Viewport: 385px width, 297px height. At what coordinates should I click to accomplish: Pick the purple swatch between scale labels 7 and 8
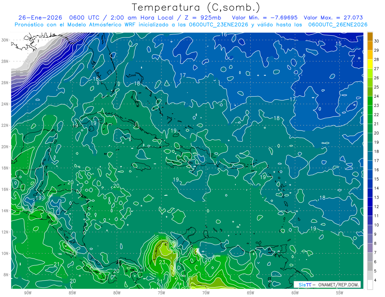370,248
